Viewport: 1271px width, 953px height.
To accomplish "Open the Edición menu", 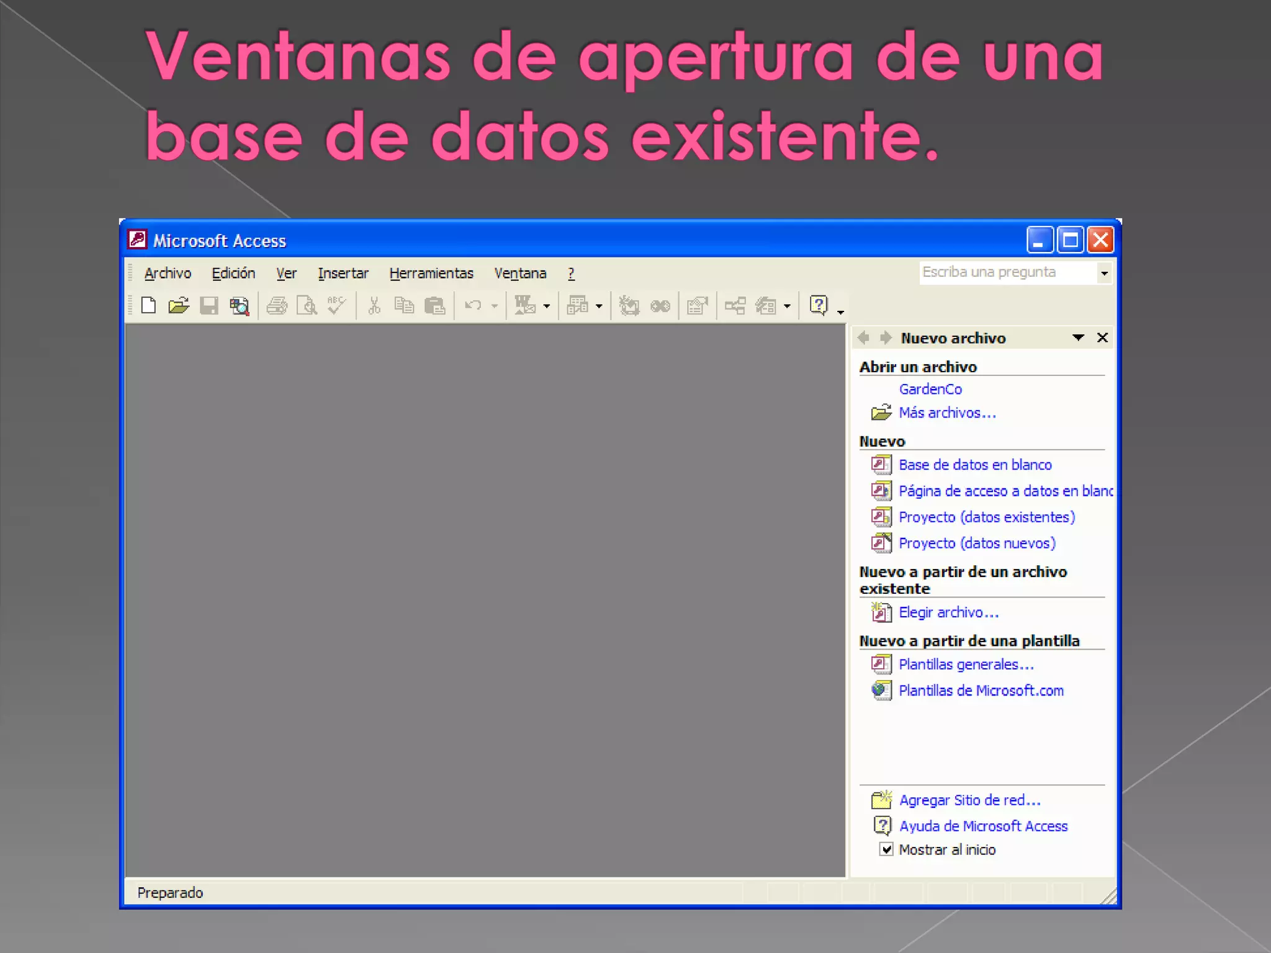I will coord(233,273).
